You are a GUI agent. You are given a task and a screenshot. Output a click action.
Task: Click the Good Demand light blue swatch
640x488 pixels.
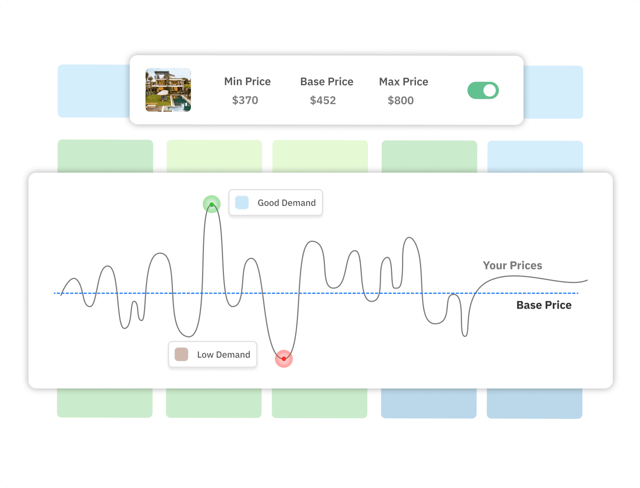242,203
